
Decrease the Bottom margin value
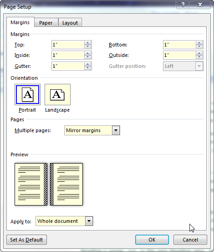(x=199, y=46)
